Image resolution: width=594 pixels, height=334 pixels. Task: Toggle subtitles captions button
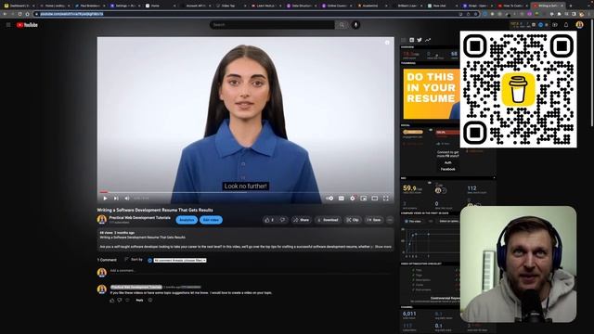[342, 198]
